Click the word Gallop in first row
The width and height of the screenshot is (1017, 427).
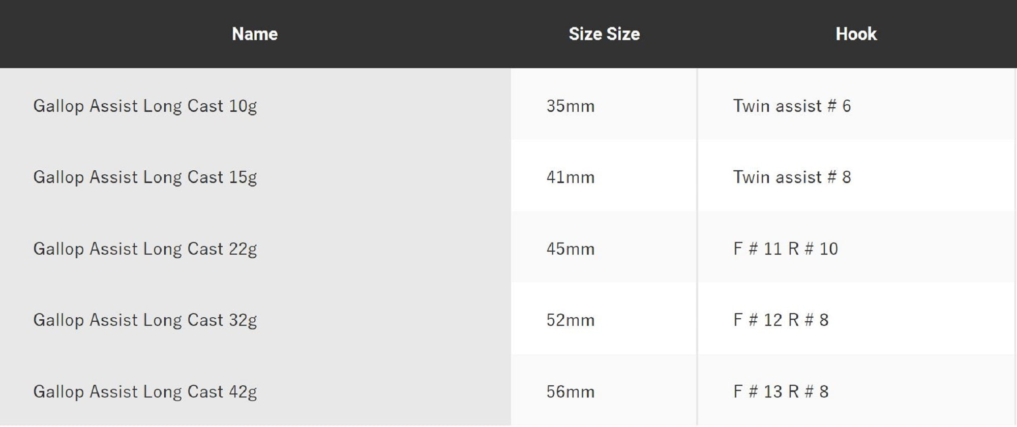point(58,106)
